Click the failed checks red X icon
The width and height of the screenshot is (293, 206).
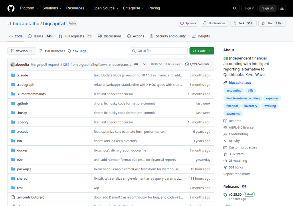(144, 64)
